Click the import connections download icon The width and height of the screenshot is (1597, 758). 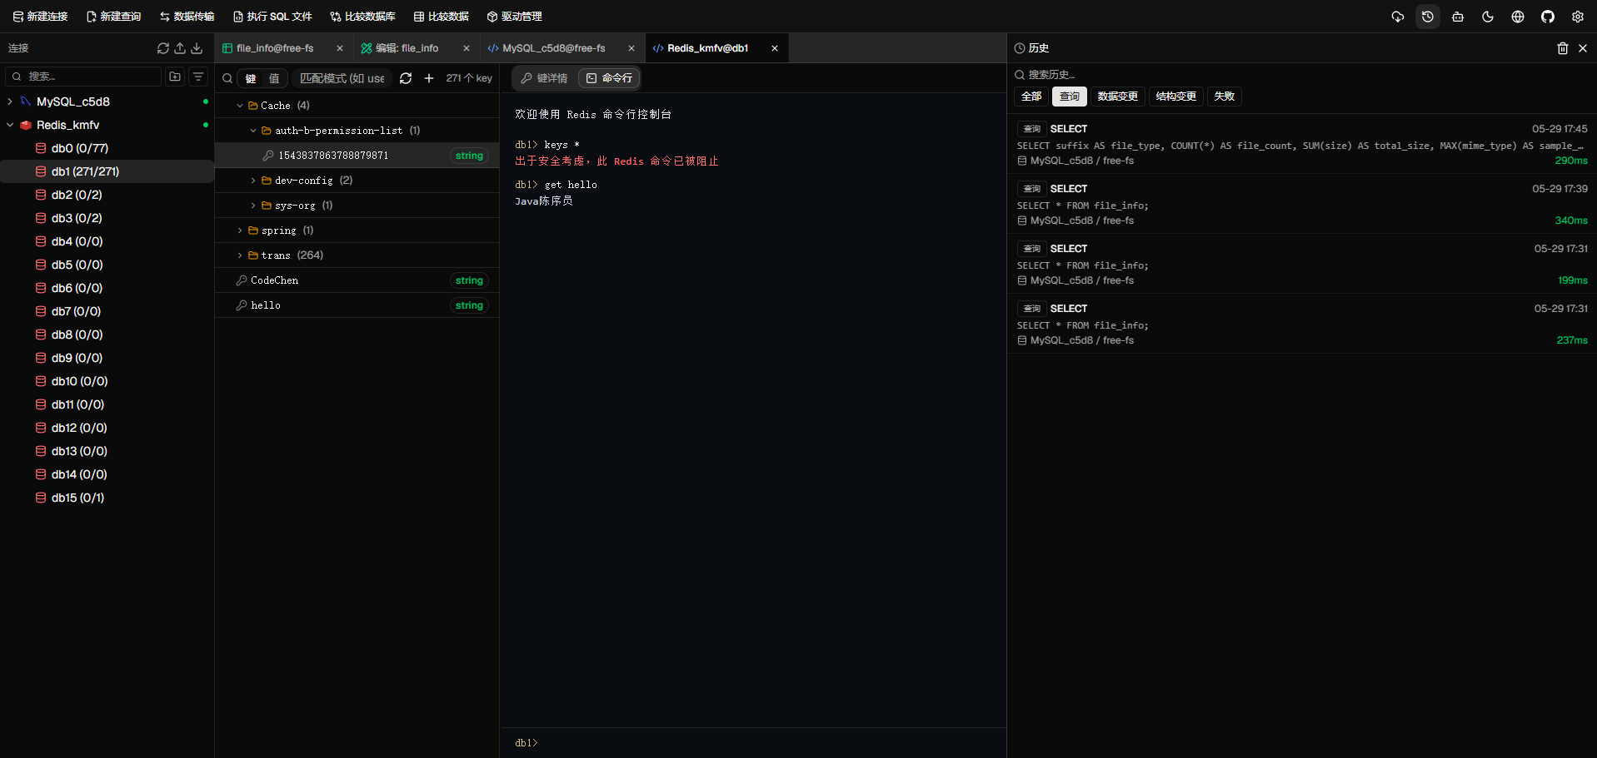pyautogui.click(x=197, y=48)
